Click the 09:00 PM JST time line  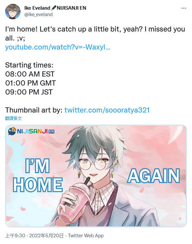[29, 92]
